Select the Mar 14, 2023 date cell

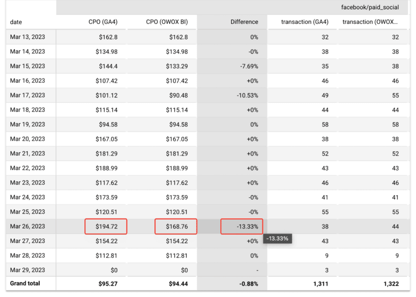point(28,51)
